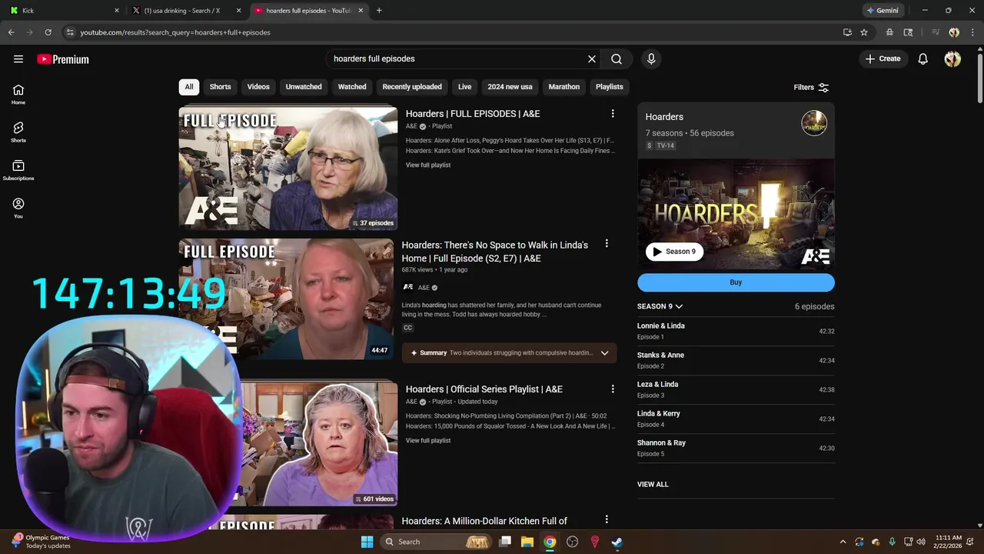This screenshot has width=984, height=554.
Task: Select the All filter chip
Action: [188, 87]
